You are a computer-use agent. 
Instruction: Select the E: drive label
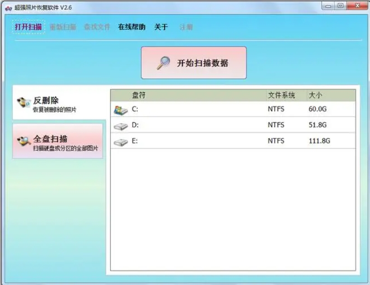[135, 141]
